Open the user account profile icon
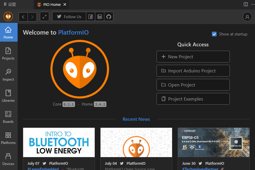The height and width of the screenshot is (170, 255). tap(247, 17)
